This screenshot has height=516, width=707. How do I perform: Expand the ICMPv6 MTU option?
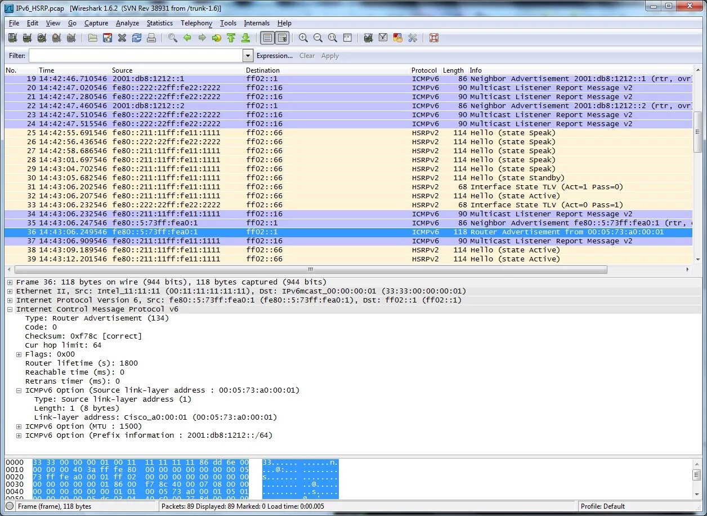click(x=19, y=426)
